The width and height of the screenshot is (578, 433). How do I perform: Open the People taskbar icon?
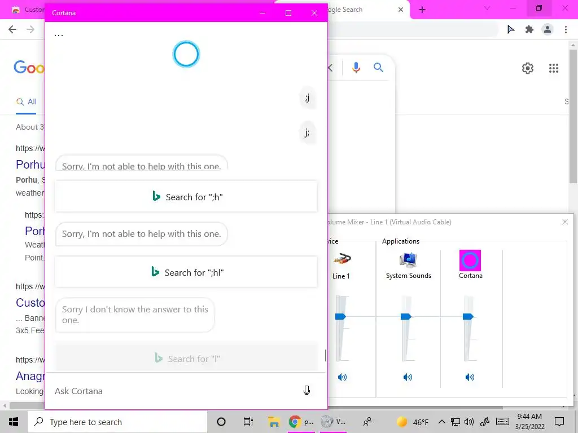(x=367, y=422)
